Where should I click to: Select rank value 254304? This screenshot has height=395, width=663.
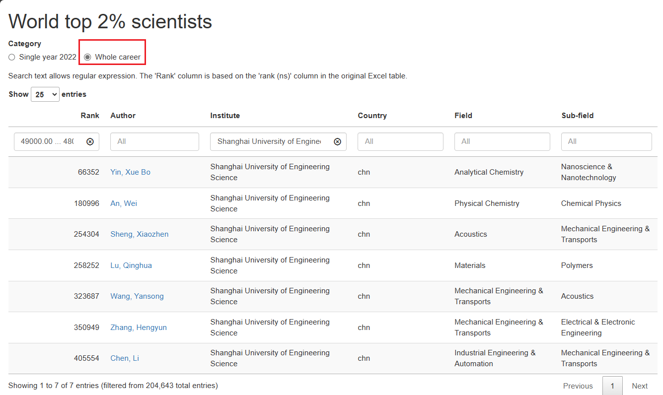coord(86,234)
